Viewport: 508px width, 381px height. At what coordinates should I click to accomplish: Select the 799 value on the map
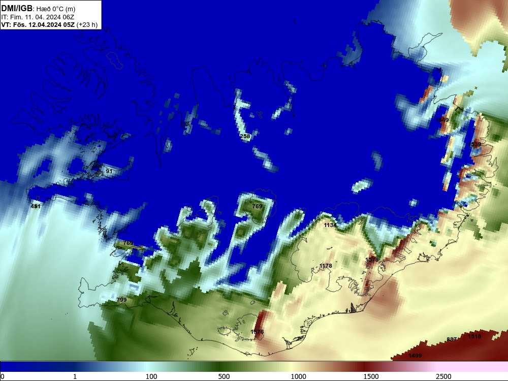pos(121,300)
